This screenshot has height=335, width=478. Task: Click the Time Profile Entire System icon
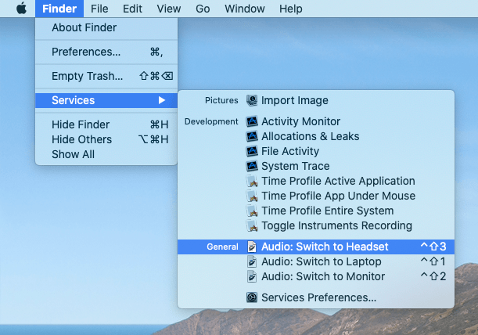click(252, 211)
